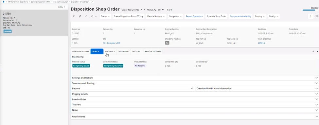
Task: Open the Costing dropdown
Action: pos(260,16)
